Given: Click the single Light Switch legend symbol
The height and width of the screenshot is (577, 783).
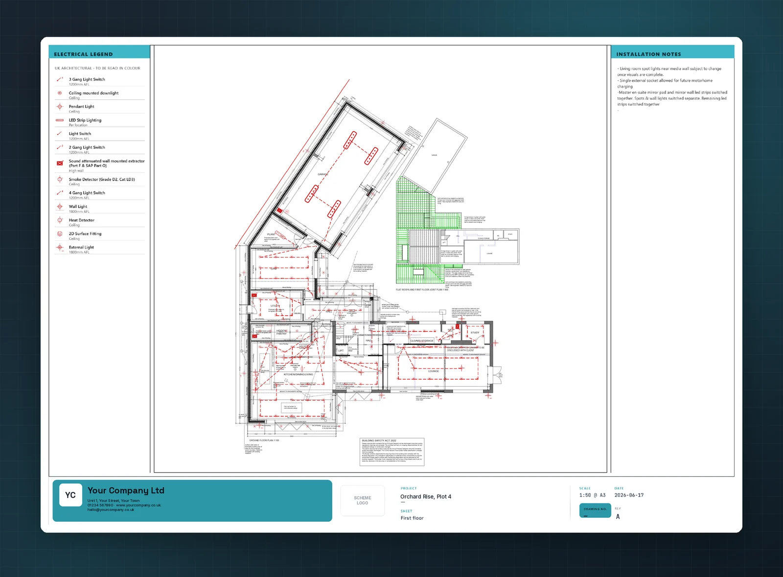Looking at the screenshot, I should click(x=59, y=134).
